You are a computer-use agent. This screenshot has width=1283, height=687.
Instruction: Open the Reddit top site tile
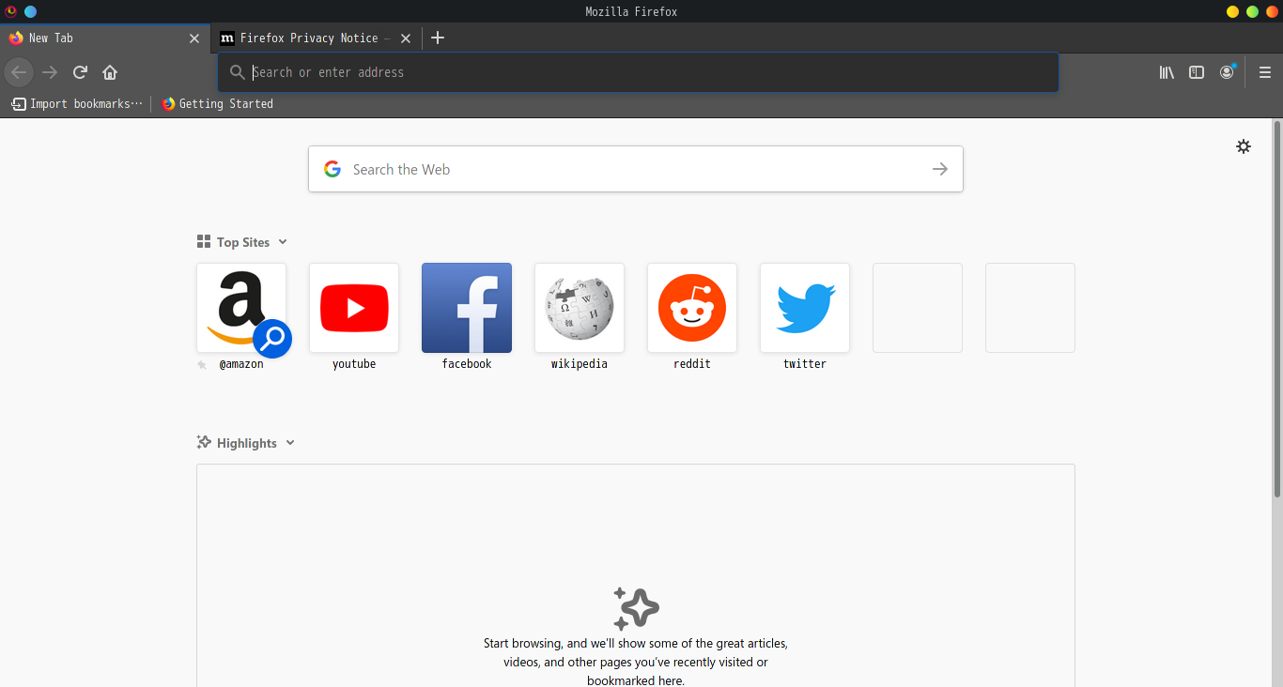pyautogui.click(x=692, y=308)
